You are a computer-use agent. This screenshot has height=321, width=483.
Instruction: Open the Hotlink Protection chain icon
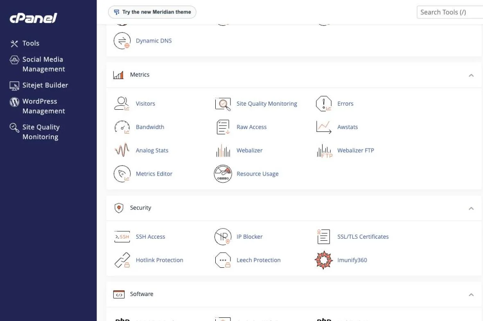[x=122, y=260]
